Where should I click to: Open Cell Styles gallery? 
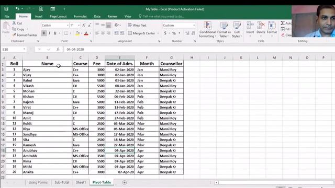[237, 30]
